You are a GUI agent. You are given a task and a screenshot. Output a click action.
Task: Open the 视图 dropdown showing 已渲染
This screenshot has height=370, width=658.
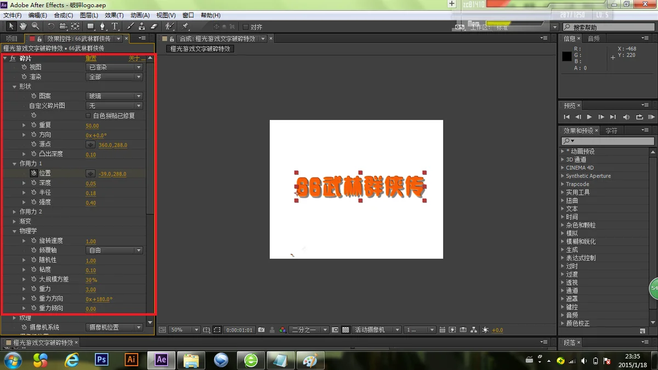tap(115, 67)
